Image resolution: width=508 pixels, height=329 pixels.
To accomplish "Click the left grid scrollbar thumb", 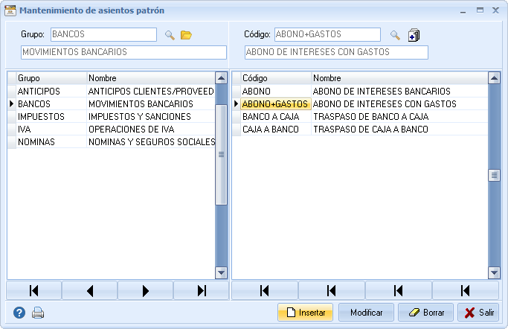I will [x=222, y=155].
